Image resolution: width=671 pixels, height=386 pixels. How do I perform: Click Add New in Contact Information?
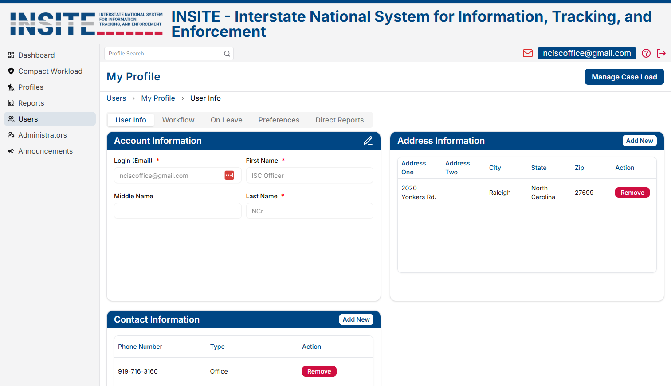pos(356,319)
